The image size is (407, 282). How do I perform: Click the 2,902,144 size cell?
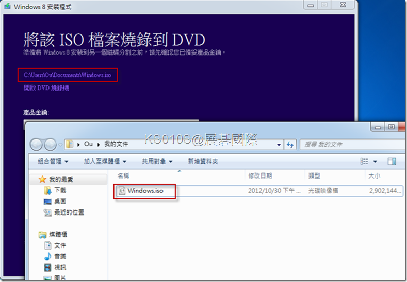(x=385, y=191)
